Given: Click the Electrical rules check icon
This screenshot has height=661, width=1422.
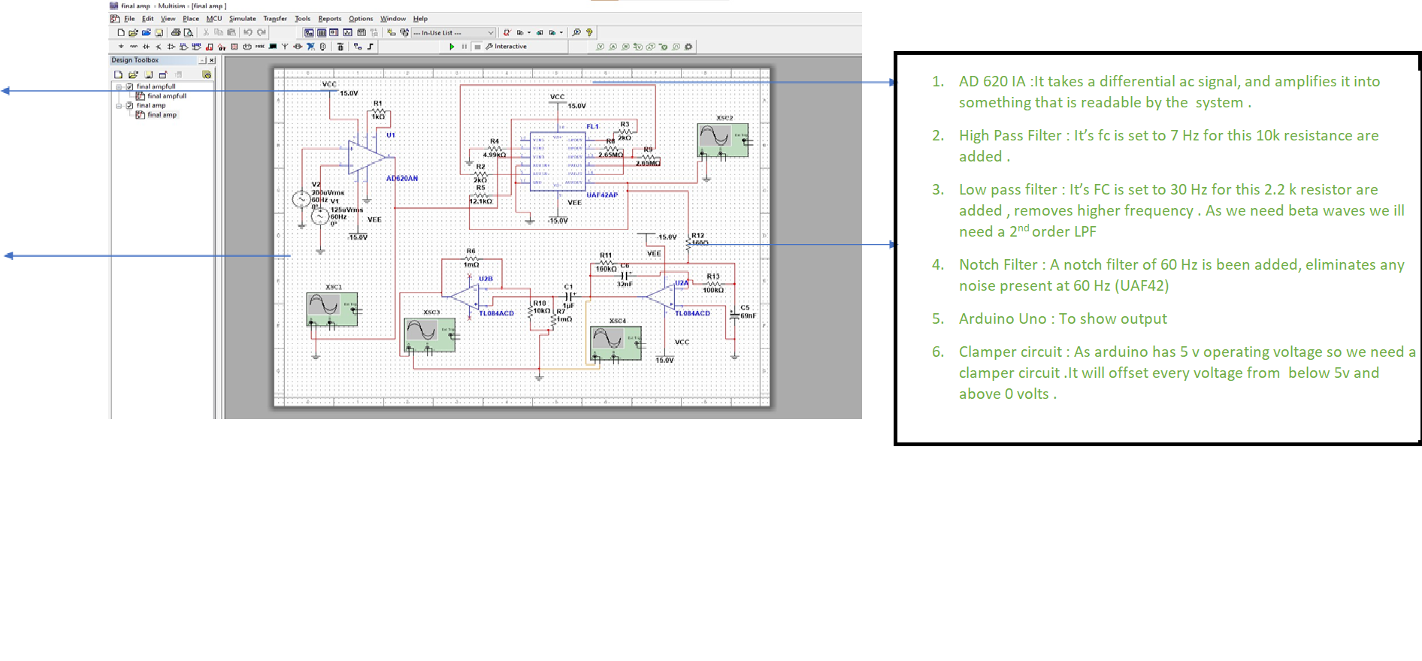Looking at the screenshot, I should pyautogui.click(x=507, y=32).
